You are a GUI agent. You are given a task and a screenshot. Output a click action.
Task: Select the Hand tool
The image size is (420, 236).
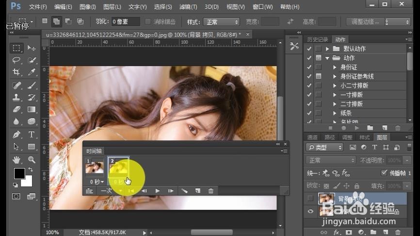(16, 160)
